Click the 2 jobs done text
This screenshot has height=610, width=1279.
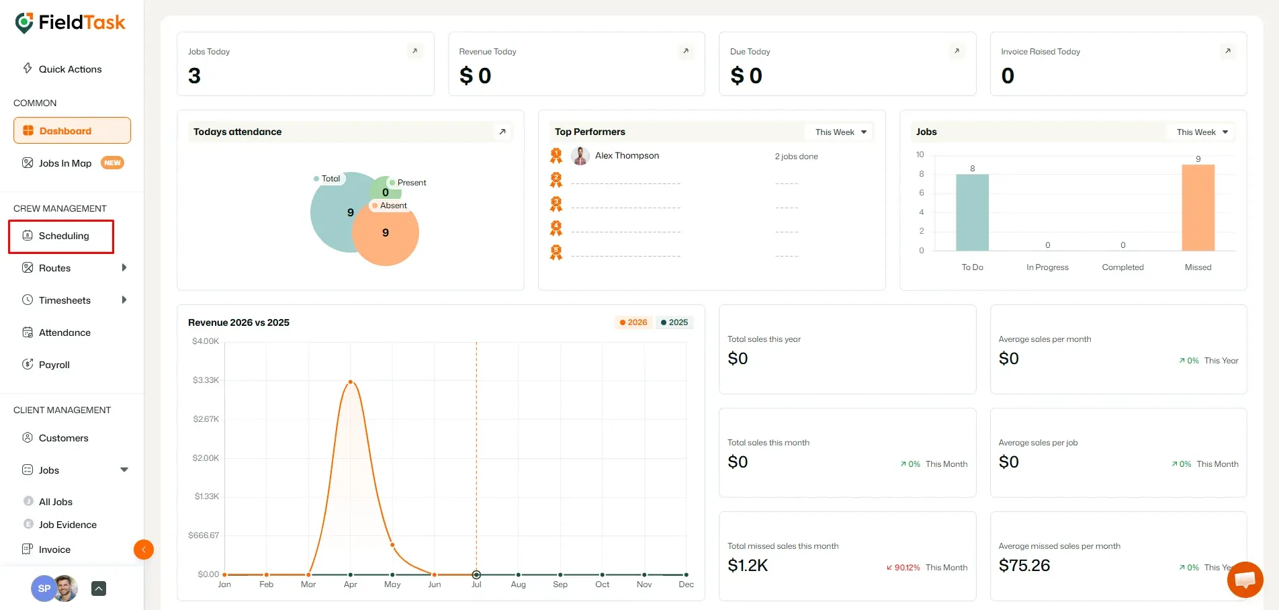[796, 157]
